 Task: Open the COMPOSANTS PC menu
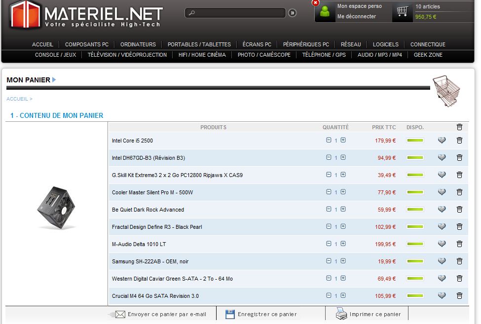pyautogui.click(x=87, y=44)
